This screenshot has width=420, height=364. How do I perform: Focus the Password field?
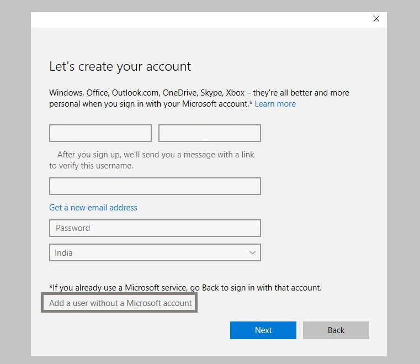pyautogui.click(x=155, y=228)
